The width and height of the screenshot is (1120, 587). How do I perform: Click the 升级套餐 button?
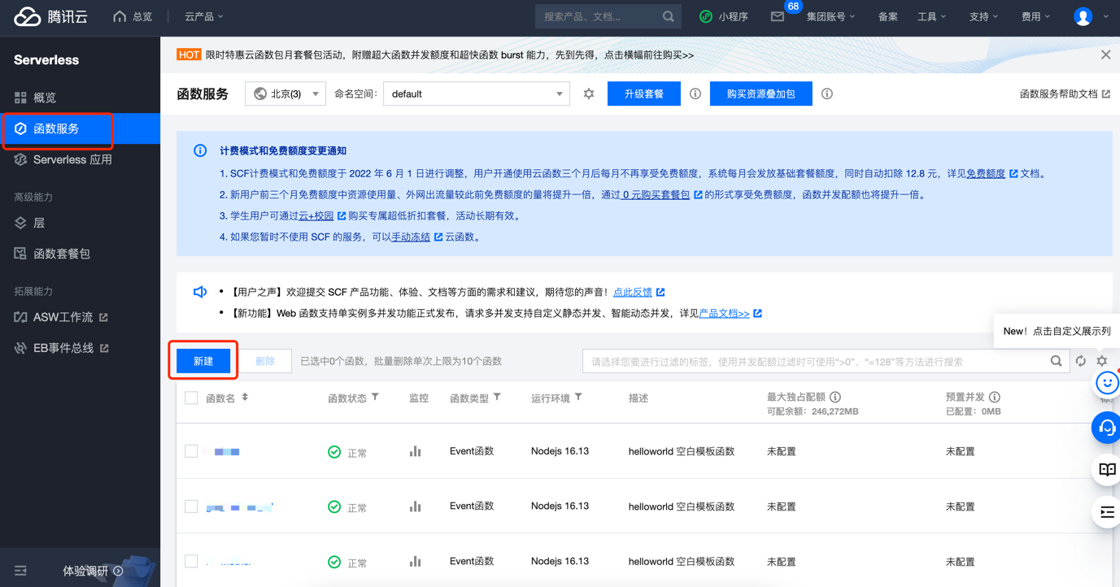[644, 93]
